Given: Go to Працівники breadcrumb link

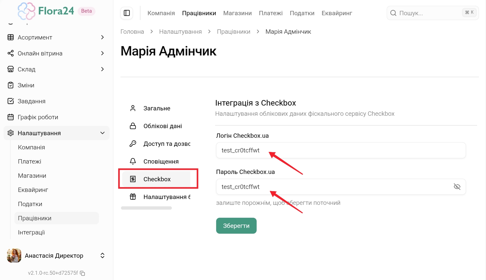Looking at the screenshot, I should click(x=233, y=32).
